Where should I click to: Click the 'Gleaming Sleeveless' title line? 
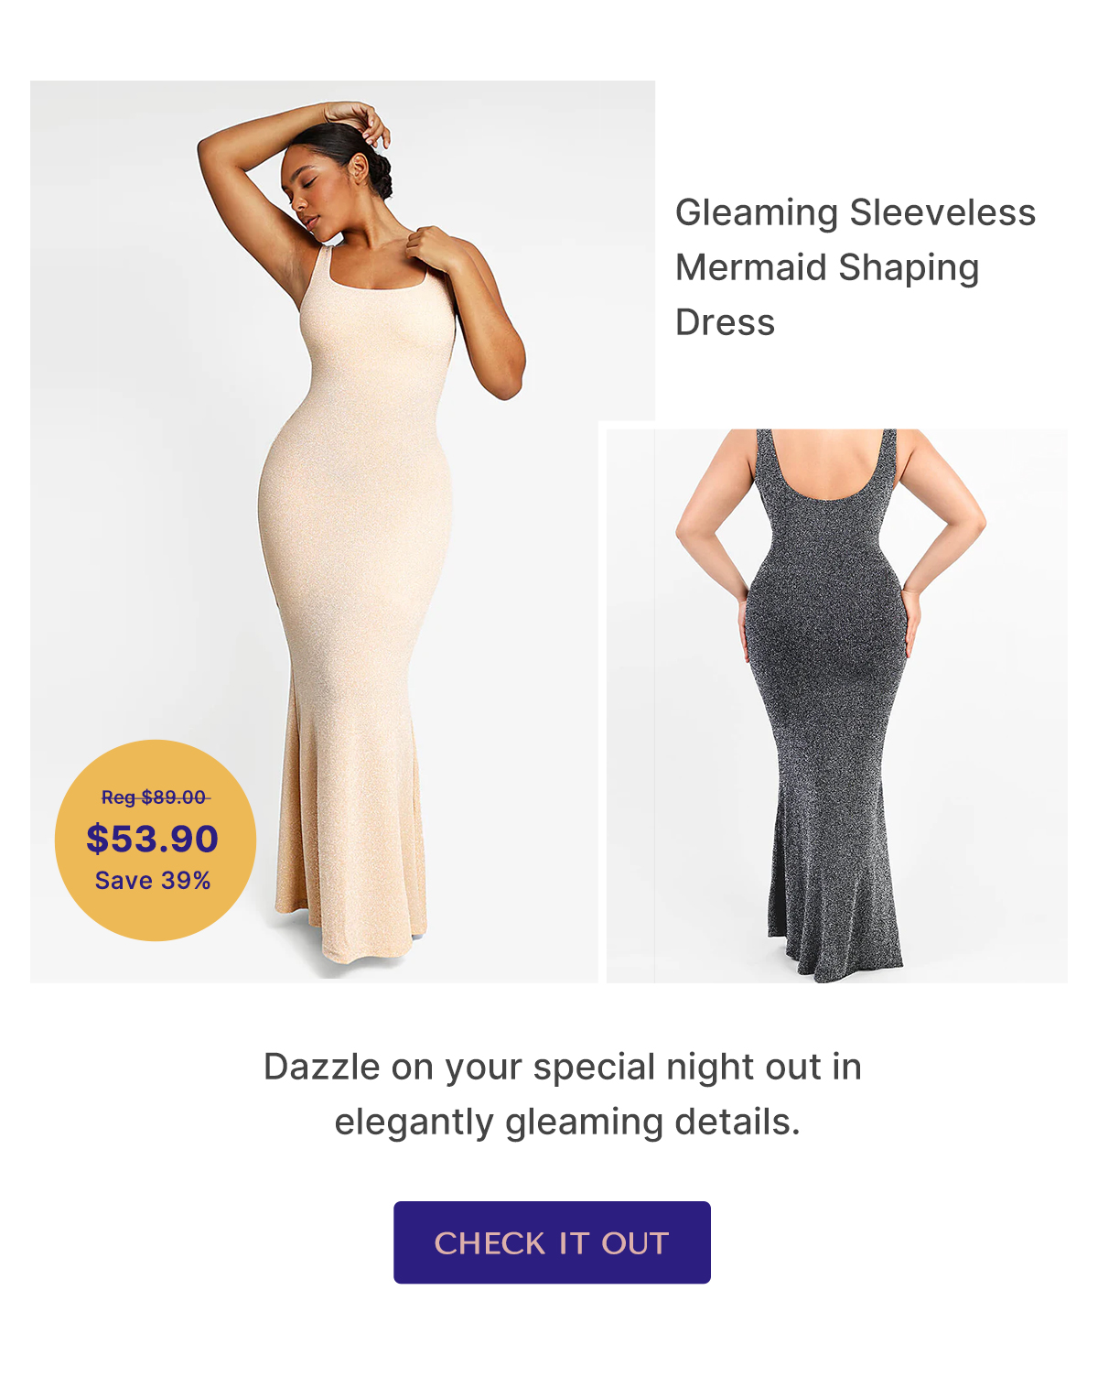tap(856, 212)
